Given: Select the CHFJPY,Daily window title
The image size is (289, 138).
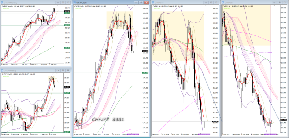Looking at the screenshot, I should (82, 3).
